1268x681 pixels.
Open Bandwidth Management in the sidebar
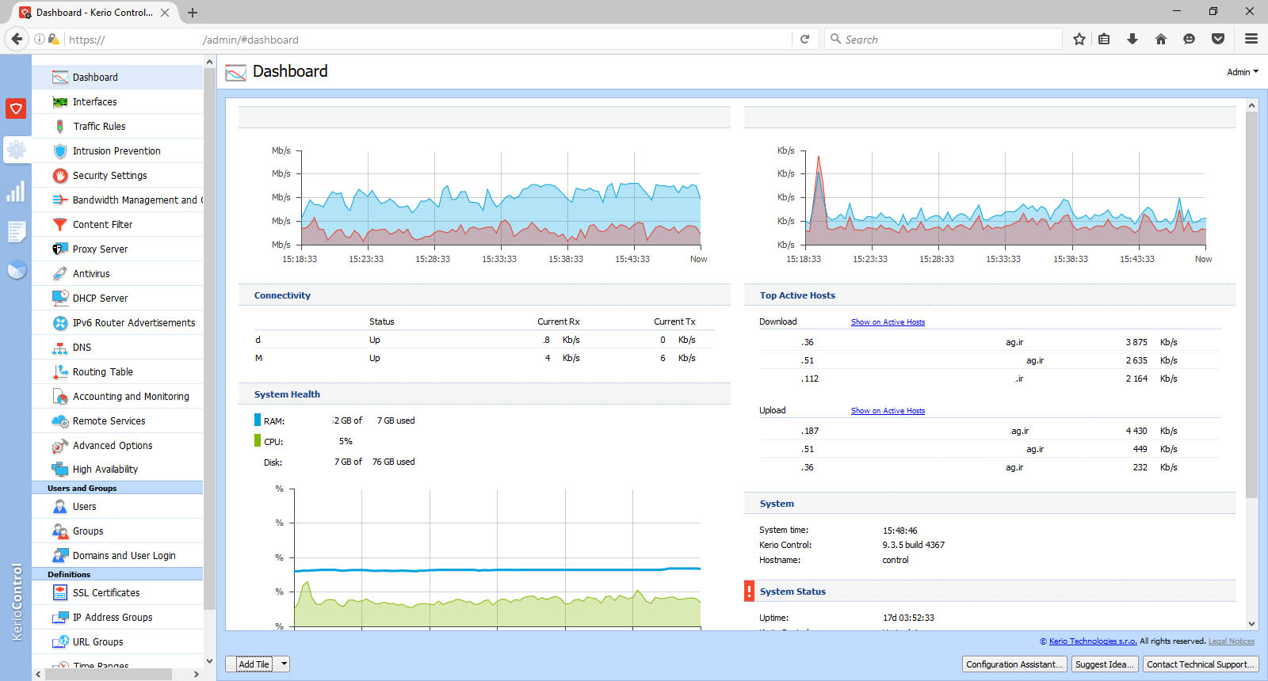pos(117,200)
